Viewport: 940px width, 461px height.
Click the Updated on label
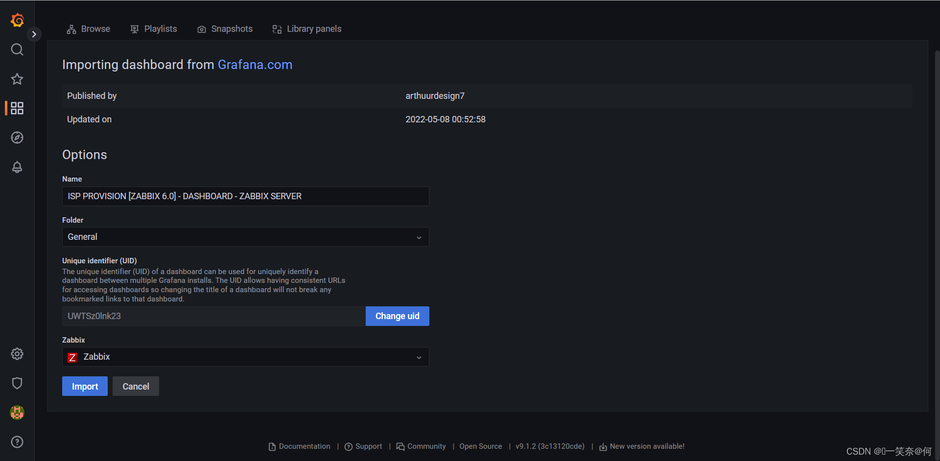tap(89, 119)
